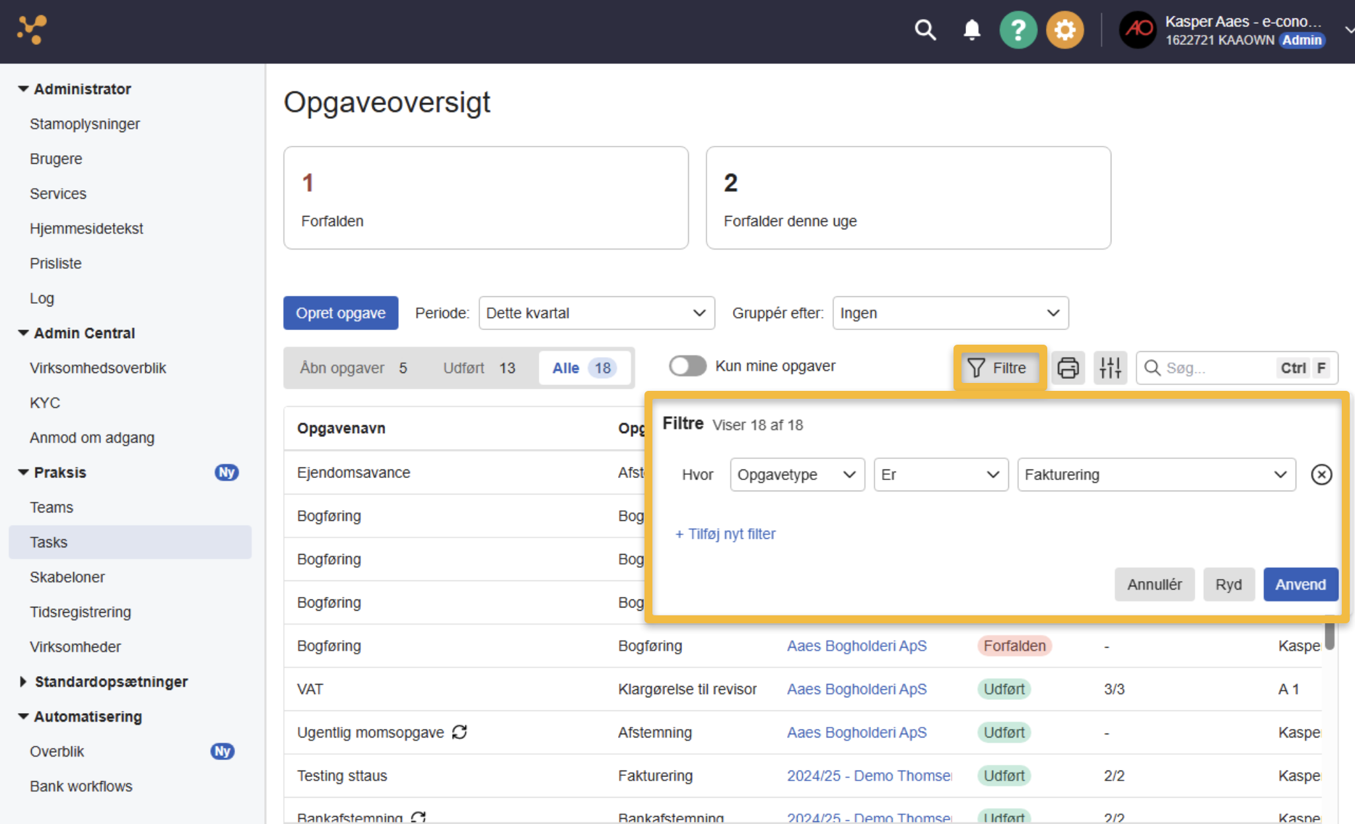Screen dimensions: 1355x824
Task: Print the task list with printer icon
Action: point(1068,368)
